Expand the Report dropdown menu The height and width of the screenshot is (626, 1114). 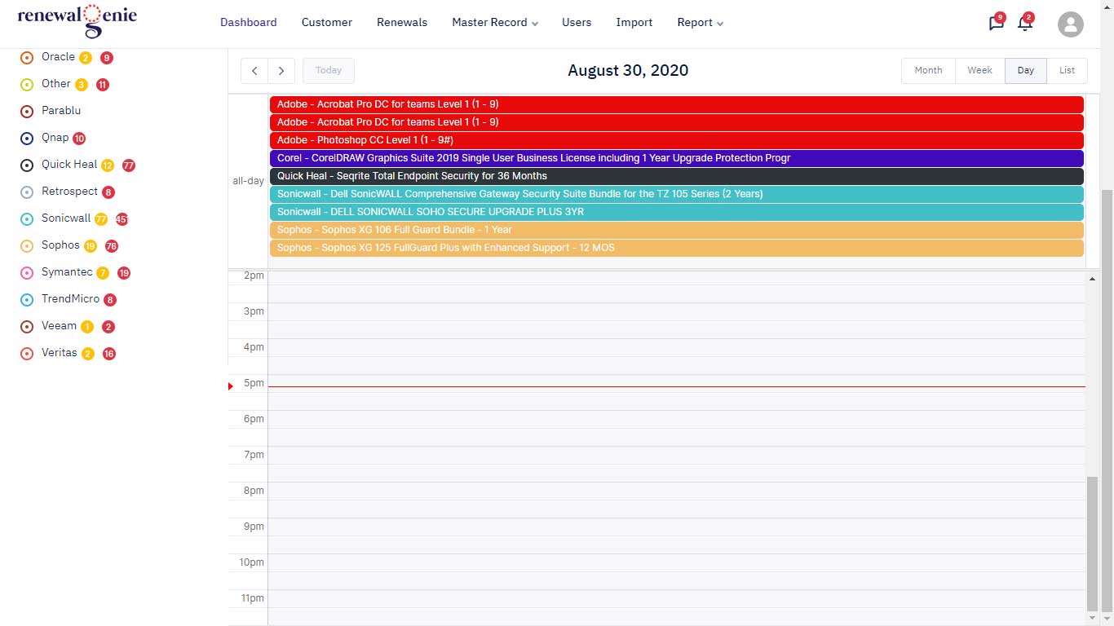point(700,23)
